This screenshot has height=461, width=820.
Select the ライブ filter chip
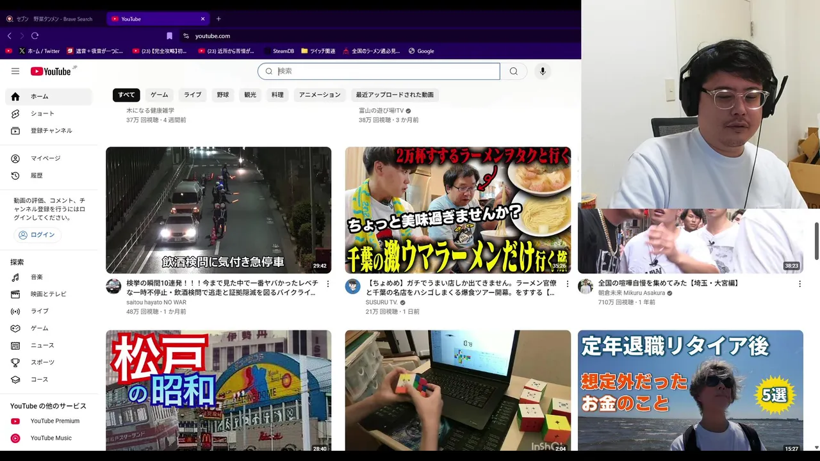click(192, 95)
